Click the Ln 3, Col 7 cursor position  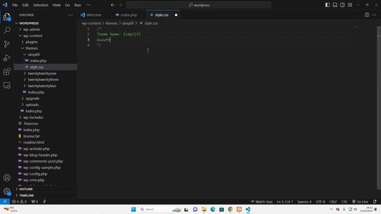point(285,202)
